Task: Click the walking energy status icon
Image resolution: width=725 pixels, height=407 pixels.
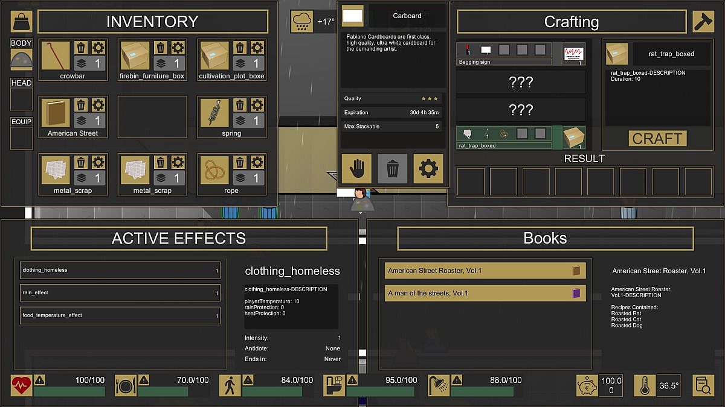Action: point(230,385)
